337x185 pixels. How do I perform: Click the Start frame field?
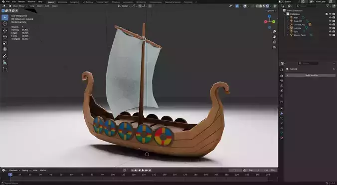pos(254,170)
